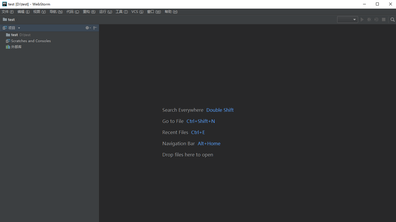Select the 外部库 external libraries node

(x=16, y=47)
